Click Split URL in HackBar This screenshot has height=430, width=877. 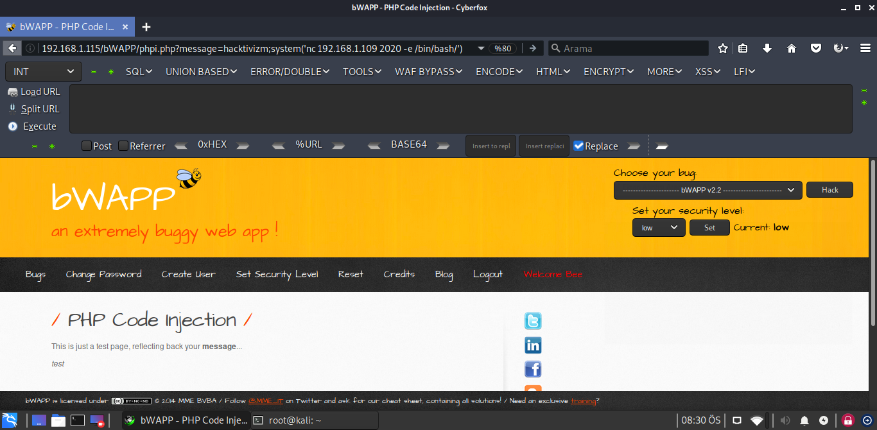[34, 109]
